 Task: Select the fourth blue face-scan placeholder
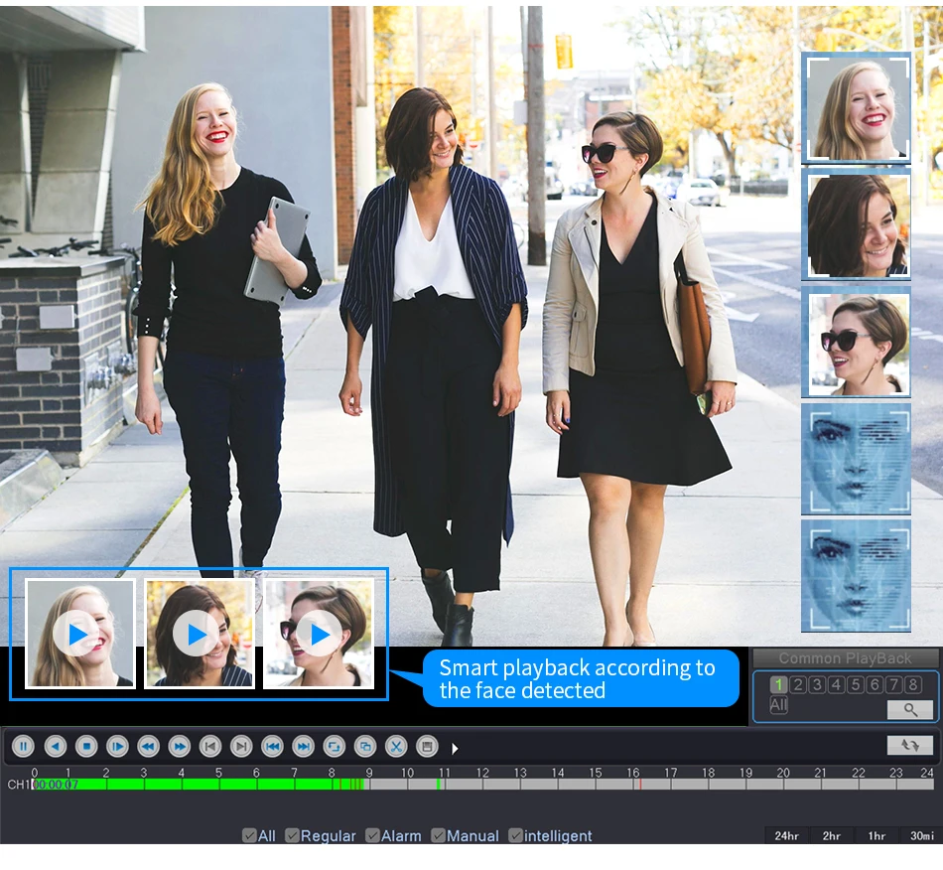pos(857,459)
